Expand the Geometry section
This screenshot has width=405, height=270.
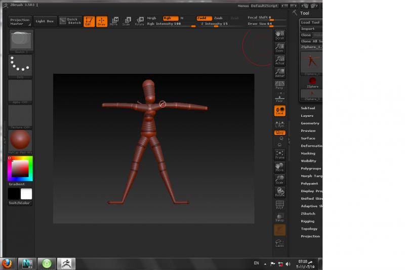pos(310,123)
